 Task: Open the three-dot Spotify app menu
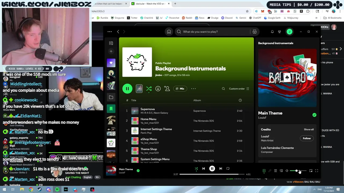110,32
